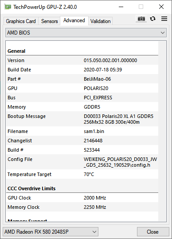The image size is (172, 239).
Task: Click the GPU-Z app icon in title bar
Action: [8, 7]
